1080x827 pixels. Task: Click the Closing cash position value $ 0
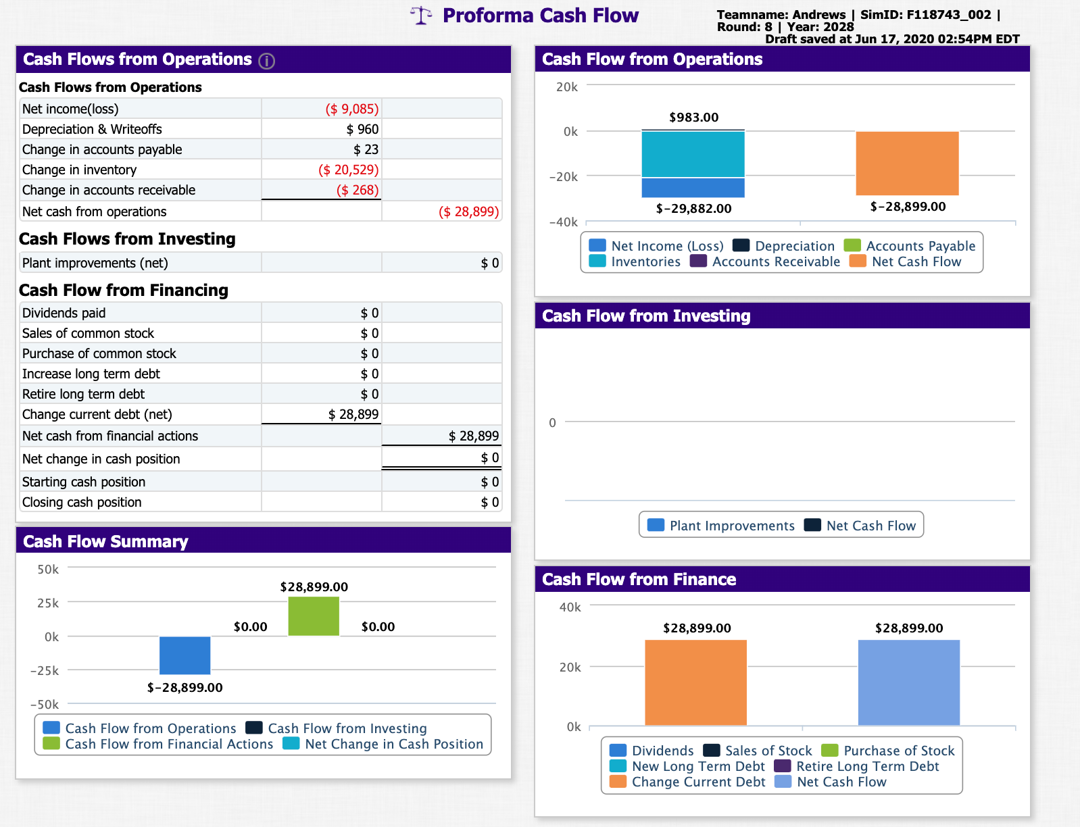click(490, 502)
